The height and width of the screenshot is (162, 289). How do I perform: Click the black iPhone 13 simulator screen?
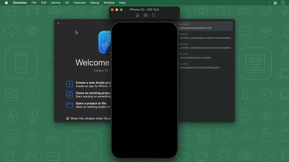(144, 90)
